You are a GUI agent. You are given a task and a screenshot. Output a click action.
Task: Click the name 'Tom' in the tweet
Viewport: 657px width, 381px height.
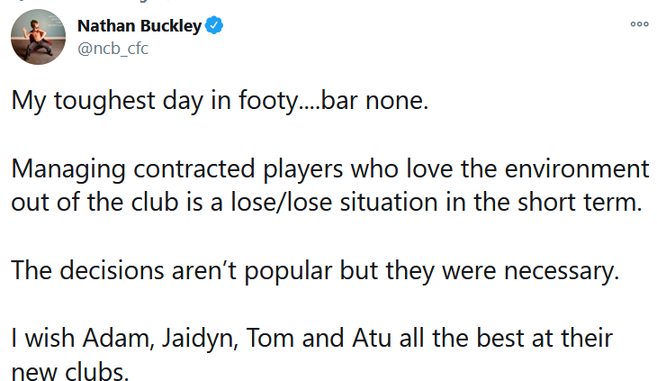click(x=270, y=338)
